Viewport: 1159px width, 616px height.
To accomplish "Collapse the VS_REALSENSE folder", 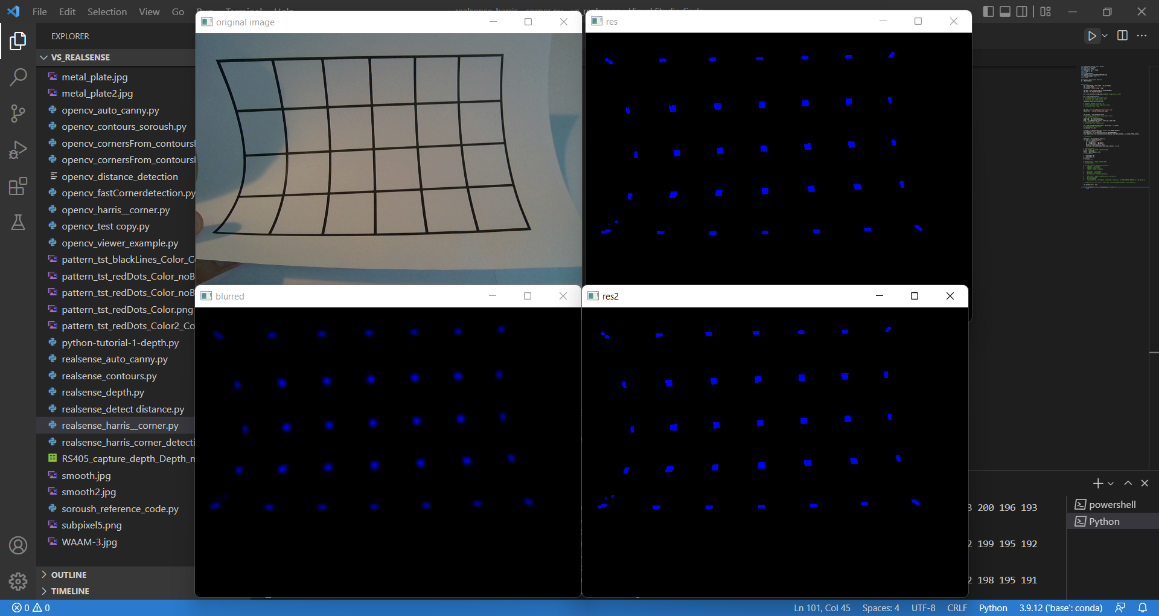I will (43, 57).
